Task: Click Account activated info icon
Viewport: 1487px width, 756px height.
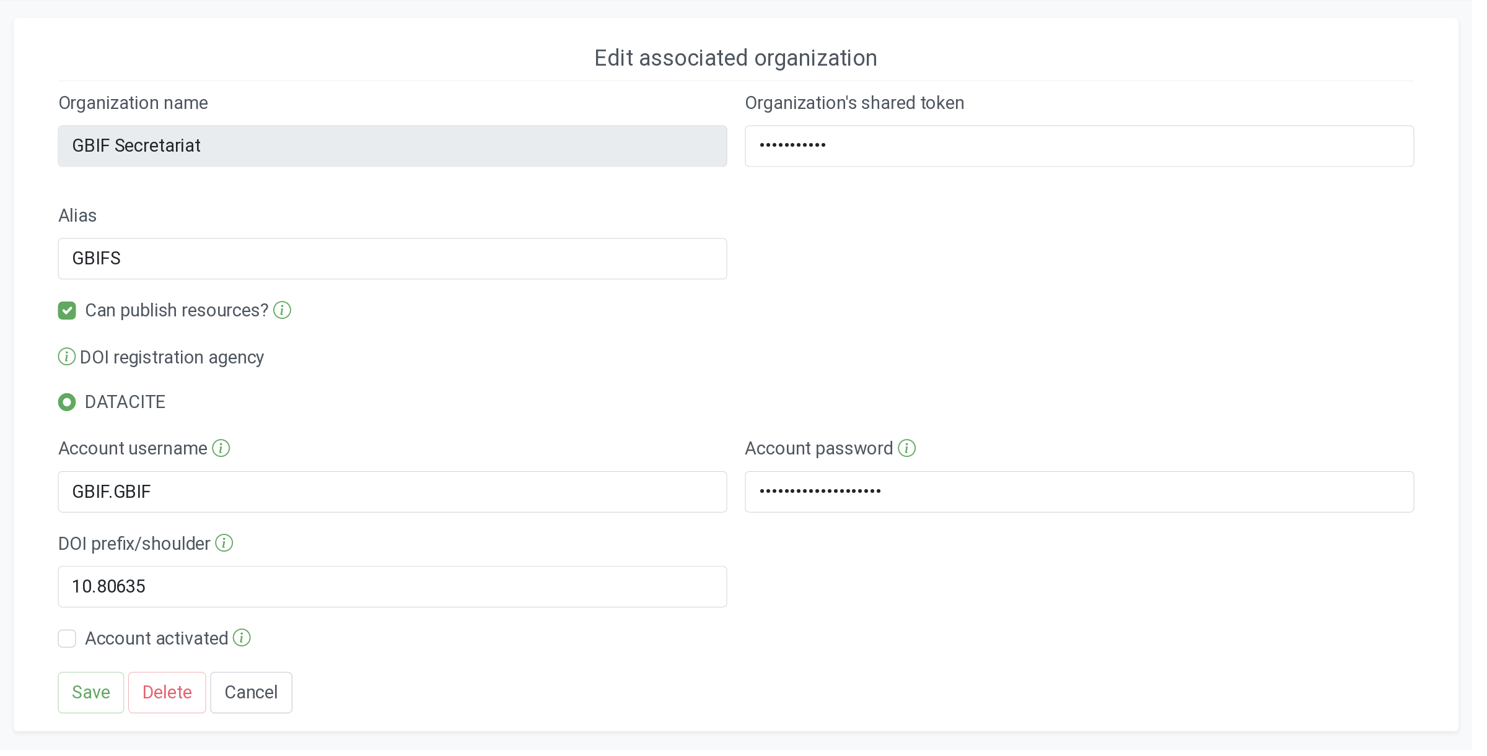Action: 242,638
